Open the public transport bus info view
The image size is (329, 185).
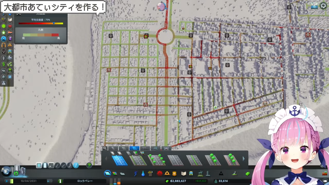coord(10,51)
